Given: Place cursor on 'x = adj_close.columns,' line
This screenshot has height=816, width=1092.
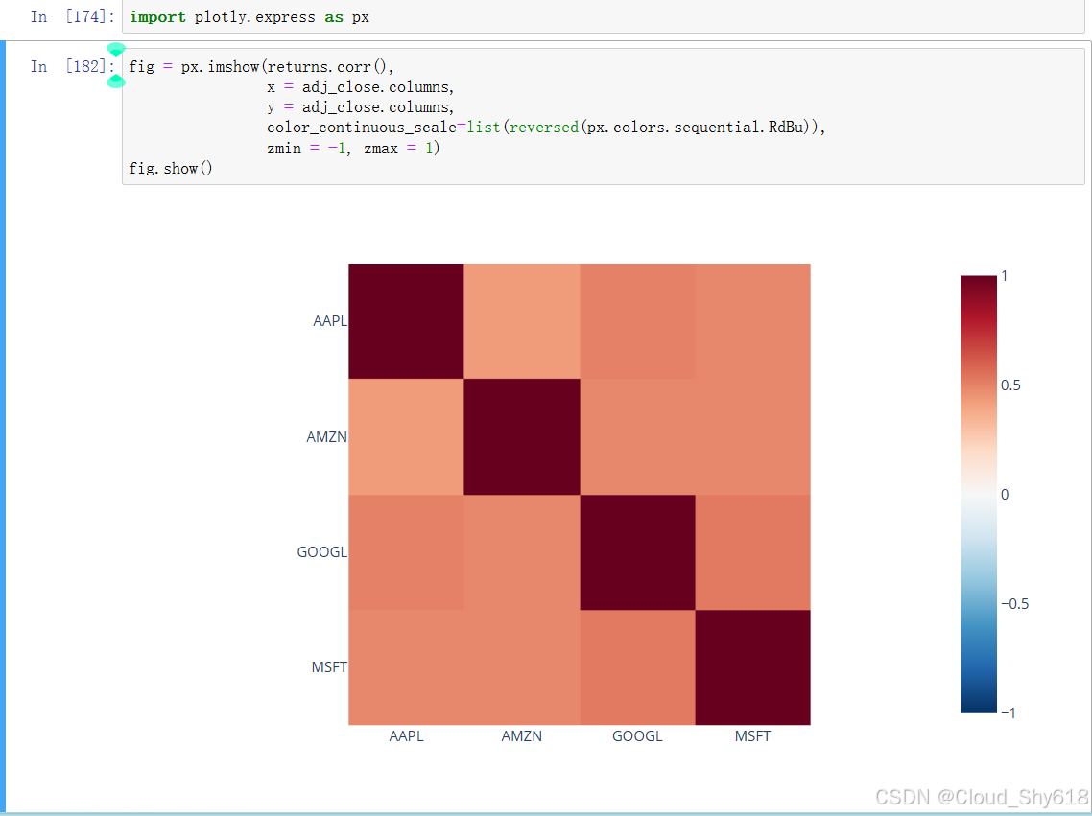Looking at the screenshot, I should (x=360, y=87).
